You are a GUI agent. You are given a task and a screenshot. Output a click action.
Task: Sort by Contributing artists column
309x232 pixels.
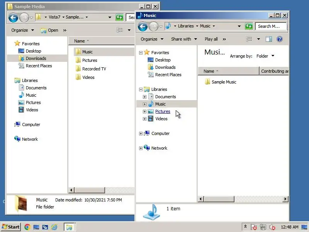[x=274, y=71]
